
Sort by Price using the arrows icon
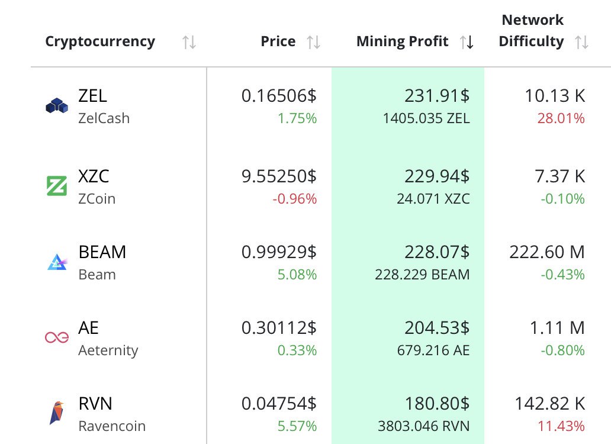(314, 42)
